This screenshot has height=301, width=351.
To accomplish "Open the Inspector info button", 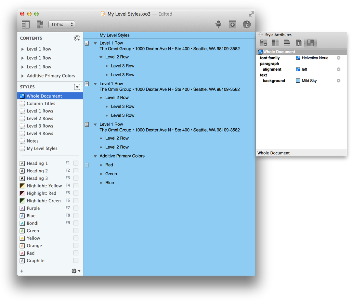I will click(x=247, y=24).
